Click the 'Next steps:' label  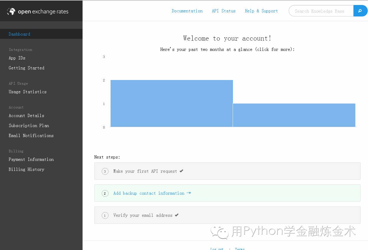pyautogui.click(x=107, y=157)
